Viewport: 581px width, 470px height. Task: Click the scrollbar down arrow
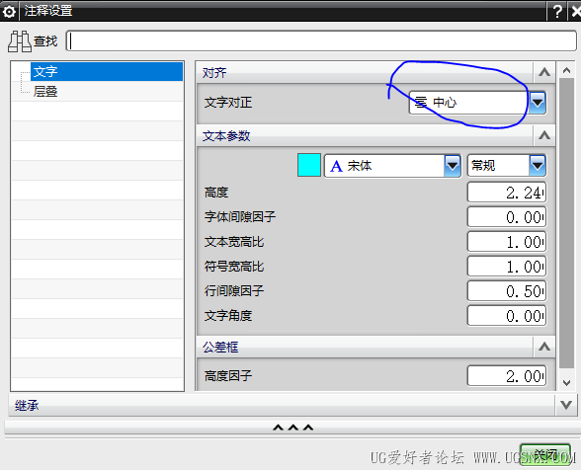(x=566, y=382)
